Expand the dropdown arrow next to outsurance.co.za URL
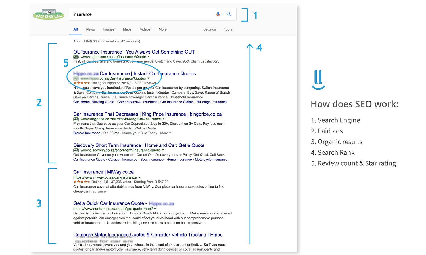The image size is (426, 255). (x=149, y=57)
